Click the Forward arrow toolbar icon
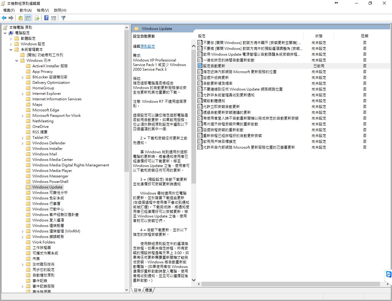 coord(11,18)
